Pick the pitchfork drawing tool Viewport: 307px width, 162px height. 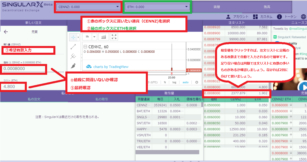click(x=73, y=56)
